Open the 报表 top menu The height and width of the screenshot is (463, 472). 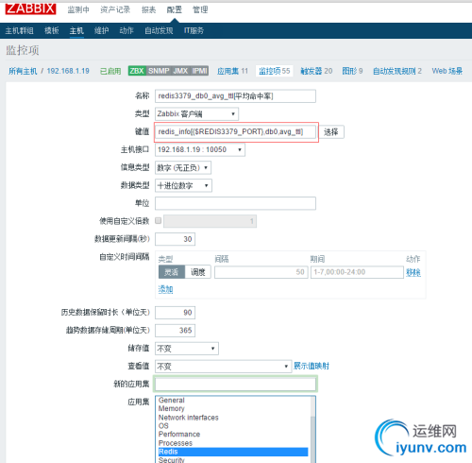pos(148,9)
